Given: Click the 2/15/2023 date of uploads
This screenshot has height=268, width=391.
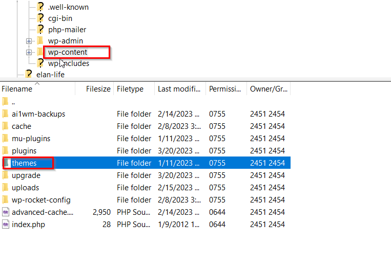Looking at the screenshot, I should 178,188.
